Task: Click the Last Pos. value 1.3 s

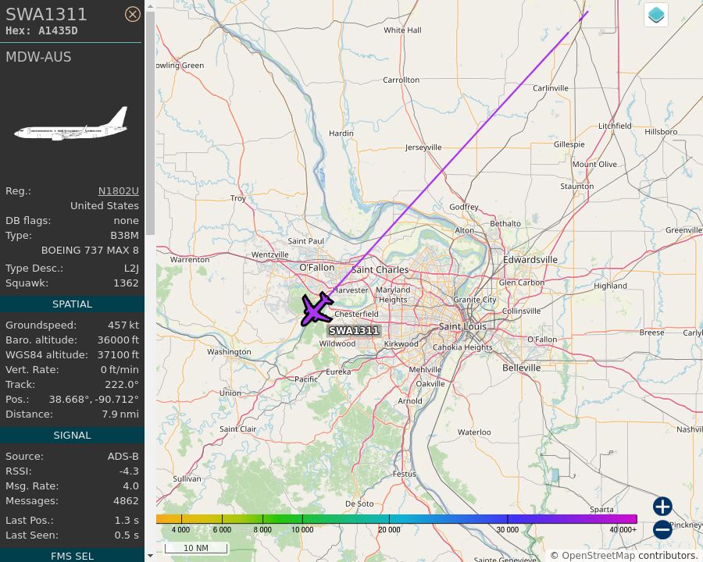Action: click(x=127, y=521)
